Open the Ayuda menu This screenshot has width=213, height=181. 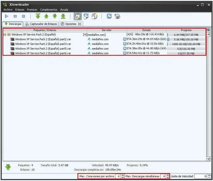64,10
